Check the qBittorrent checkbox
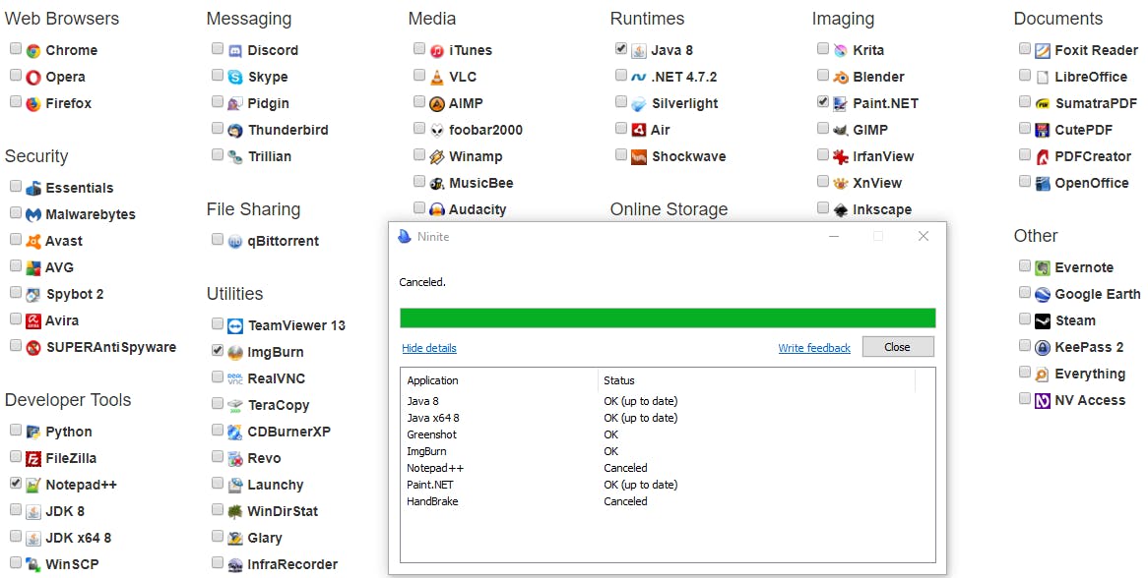The width and height of the screenshot is (1148, 578). (x=218, y=239)
